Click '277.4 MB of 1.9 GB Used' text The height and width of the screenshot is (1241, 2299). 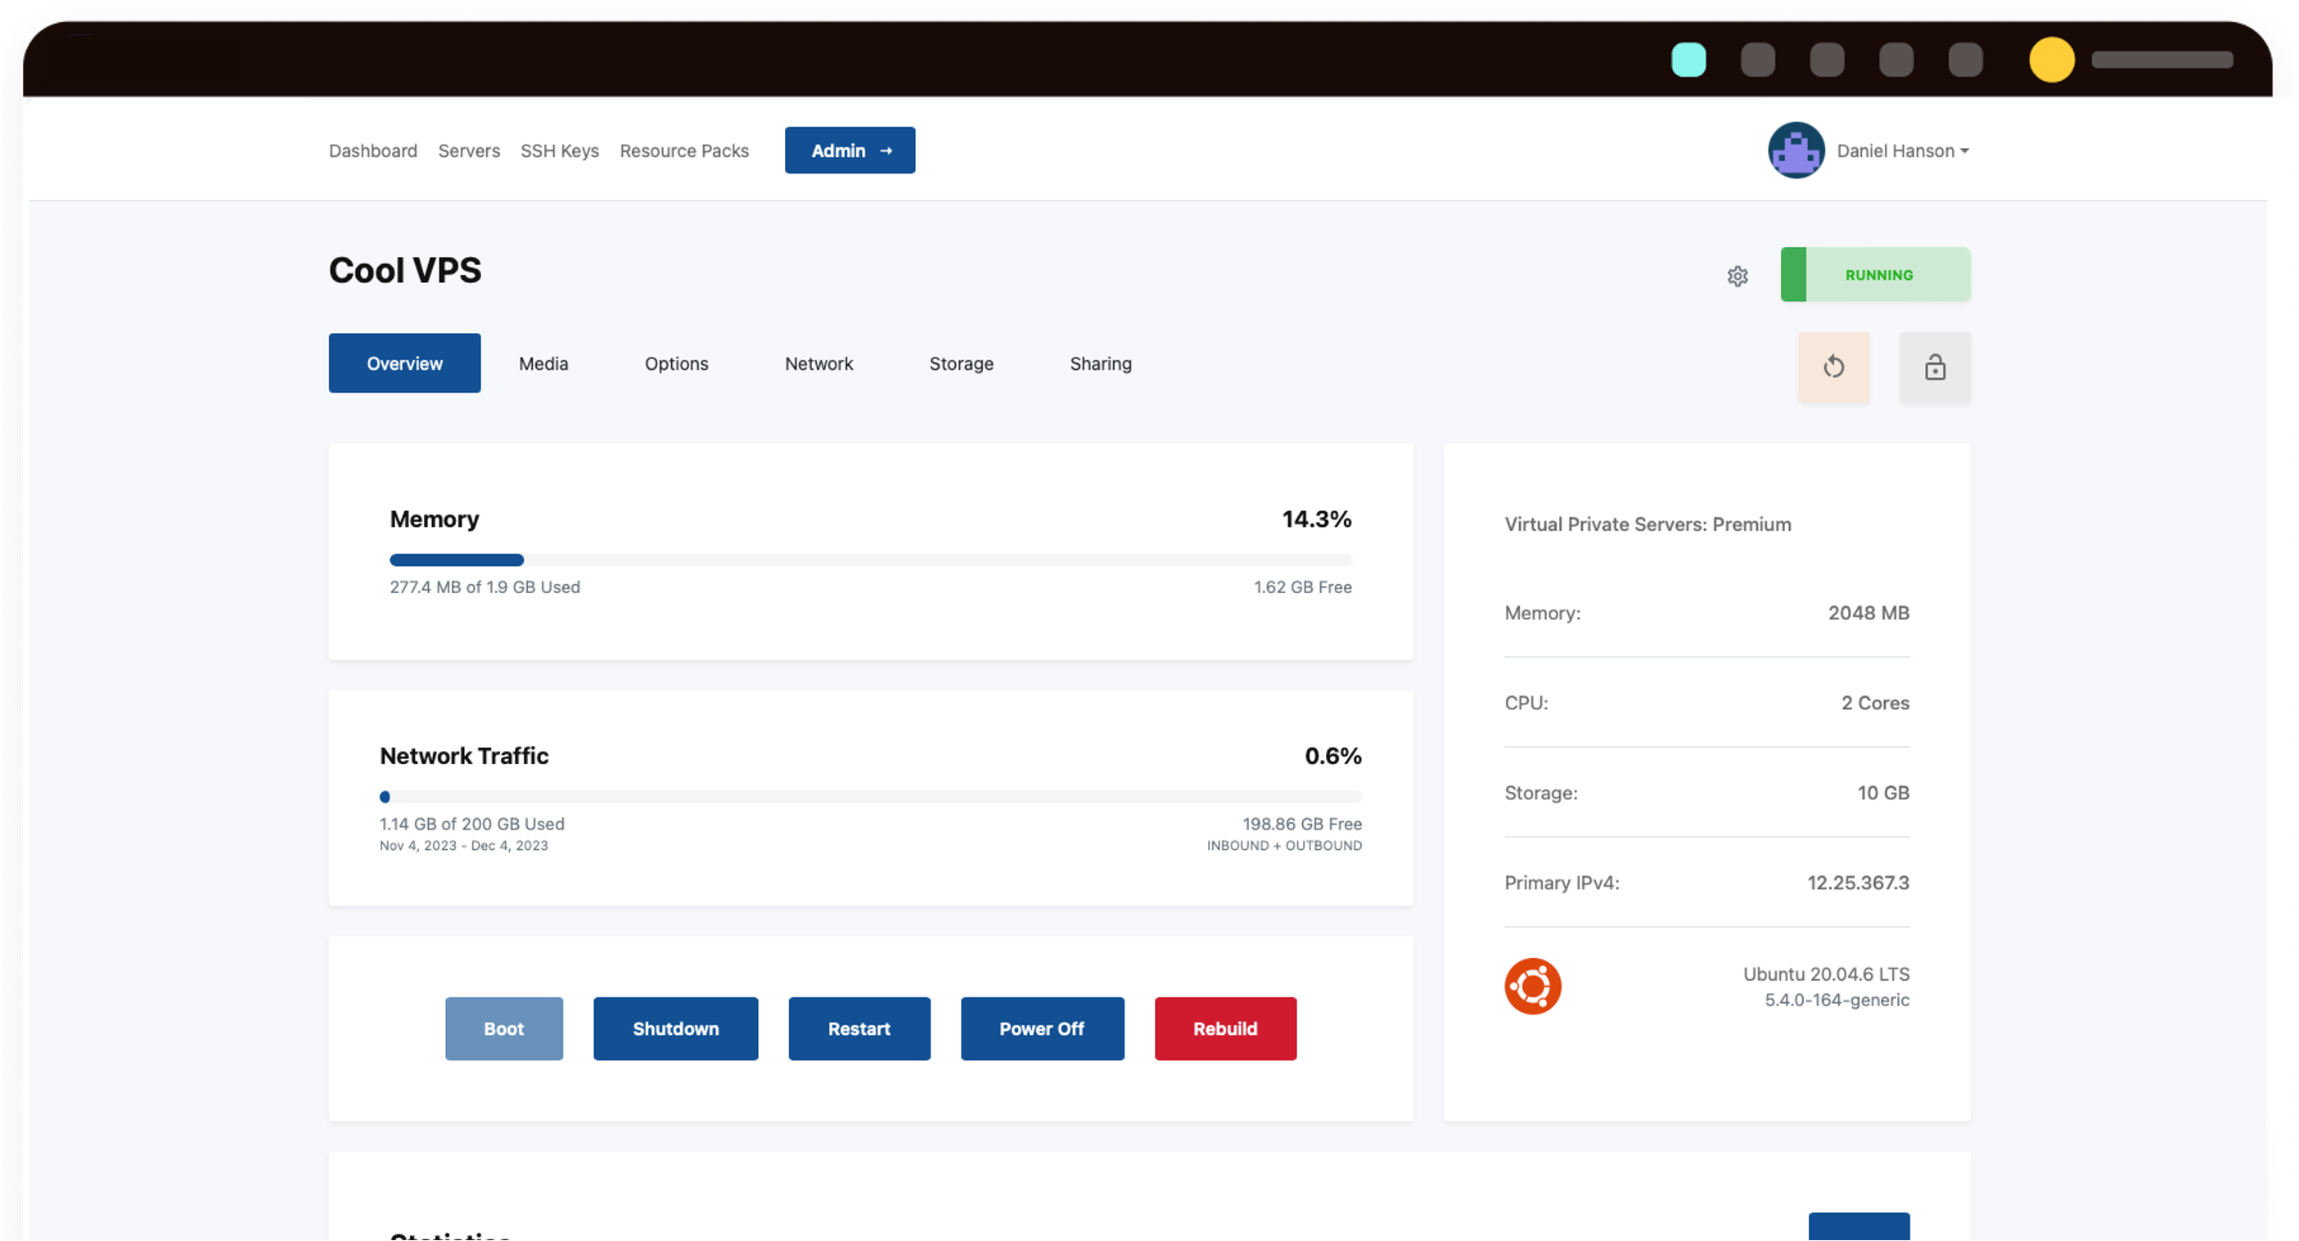[485, 587]
